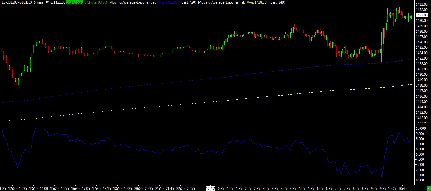
Task: Click the #4 chart number label
Action: coord(47,2)
